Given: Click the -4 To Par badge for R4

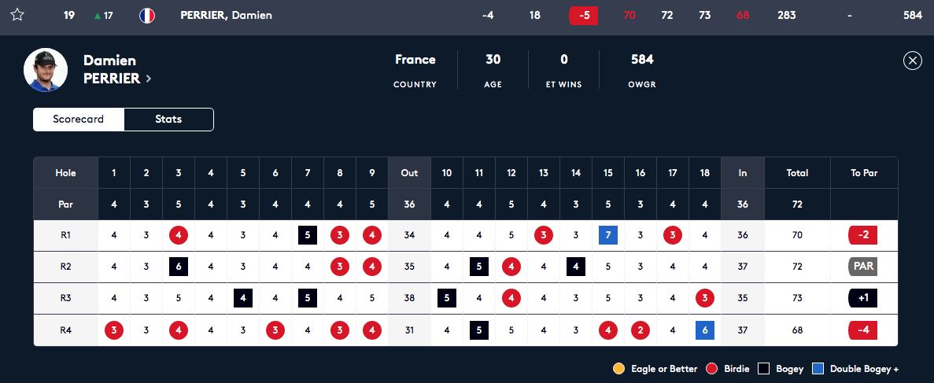Looking at the screenshot, I should pos(863,330).
